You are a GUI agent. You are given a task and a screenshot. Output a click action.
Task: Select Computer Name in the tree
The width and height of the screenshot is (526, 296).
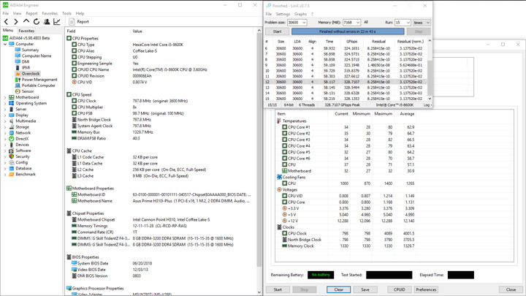(x=37, y=56)
